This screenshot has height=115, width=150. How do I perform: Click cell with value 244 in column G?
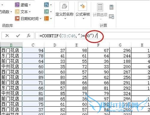(120, 56)
